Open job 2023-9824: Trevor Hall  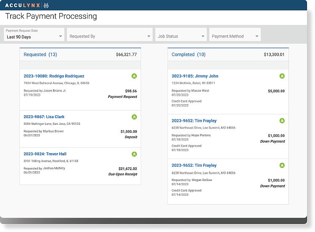pyautogui.click(x=45, y=154)
